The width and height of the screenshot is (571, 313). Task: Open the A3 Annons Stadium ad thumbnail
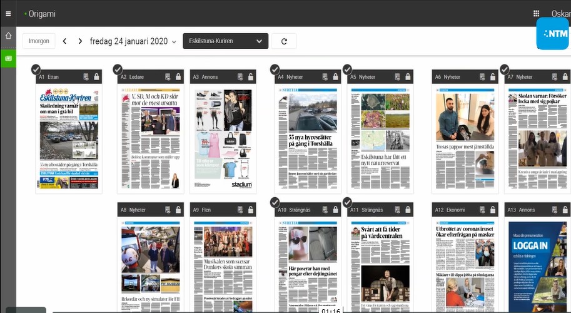pyautogui.click(x=223, y=138)
